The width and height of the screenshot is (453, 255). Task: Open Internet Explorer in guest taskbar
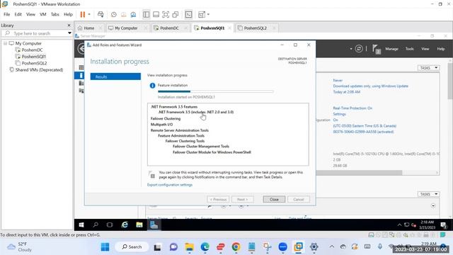(125, 225)
